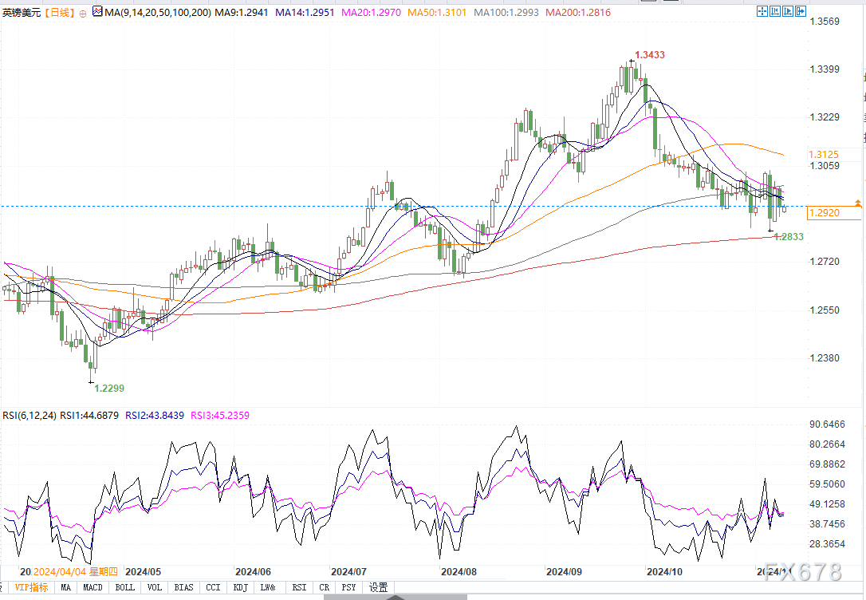Open the 设置 settings tab
This screenshot has width=866, height=600.
tap(378, 588)
